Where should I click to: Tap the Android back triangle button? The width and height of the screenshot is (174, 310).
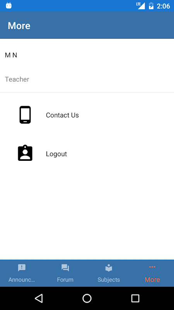(x=39, y=298)
